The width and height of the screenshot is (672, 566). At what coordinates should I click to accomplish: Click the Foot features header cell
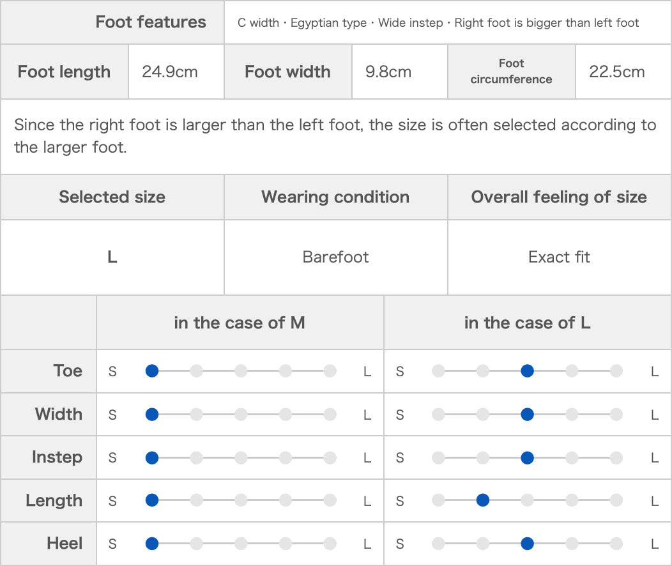[x=112, y=22]
